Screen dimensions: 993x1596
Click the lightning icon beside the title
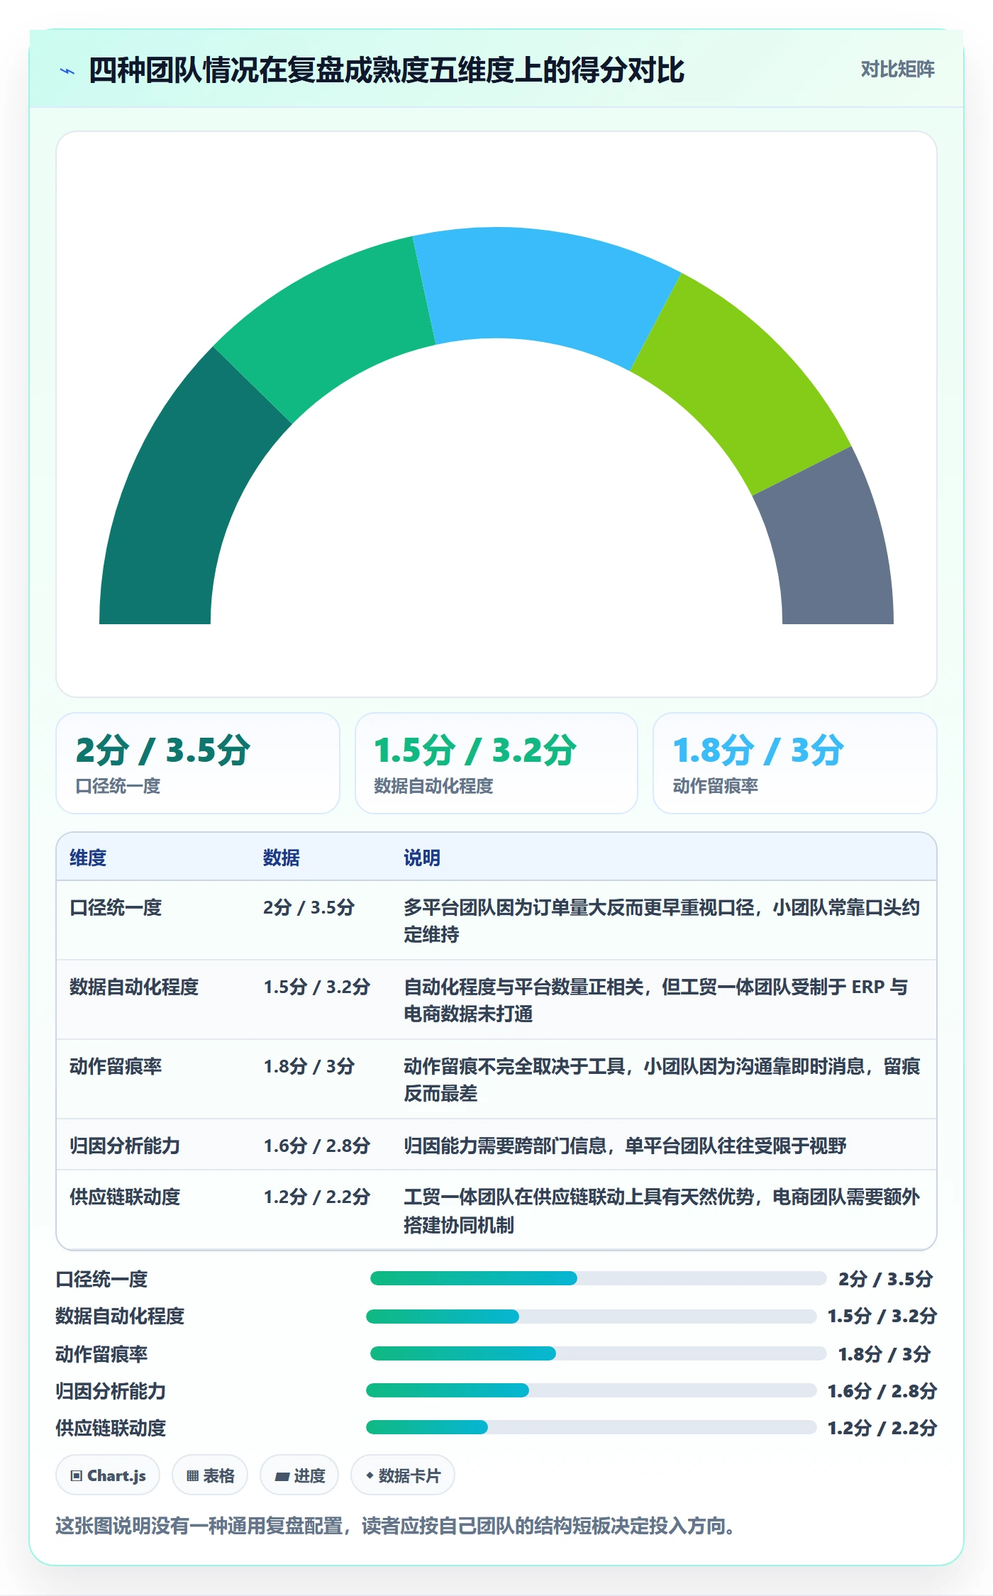[67, 71]
